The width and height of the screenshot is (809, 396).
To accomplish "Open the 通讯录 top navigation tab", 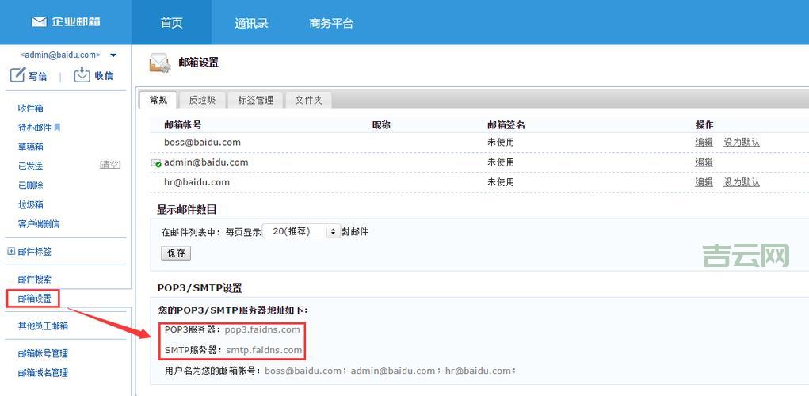I will pos(251,23).
